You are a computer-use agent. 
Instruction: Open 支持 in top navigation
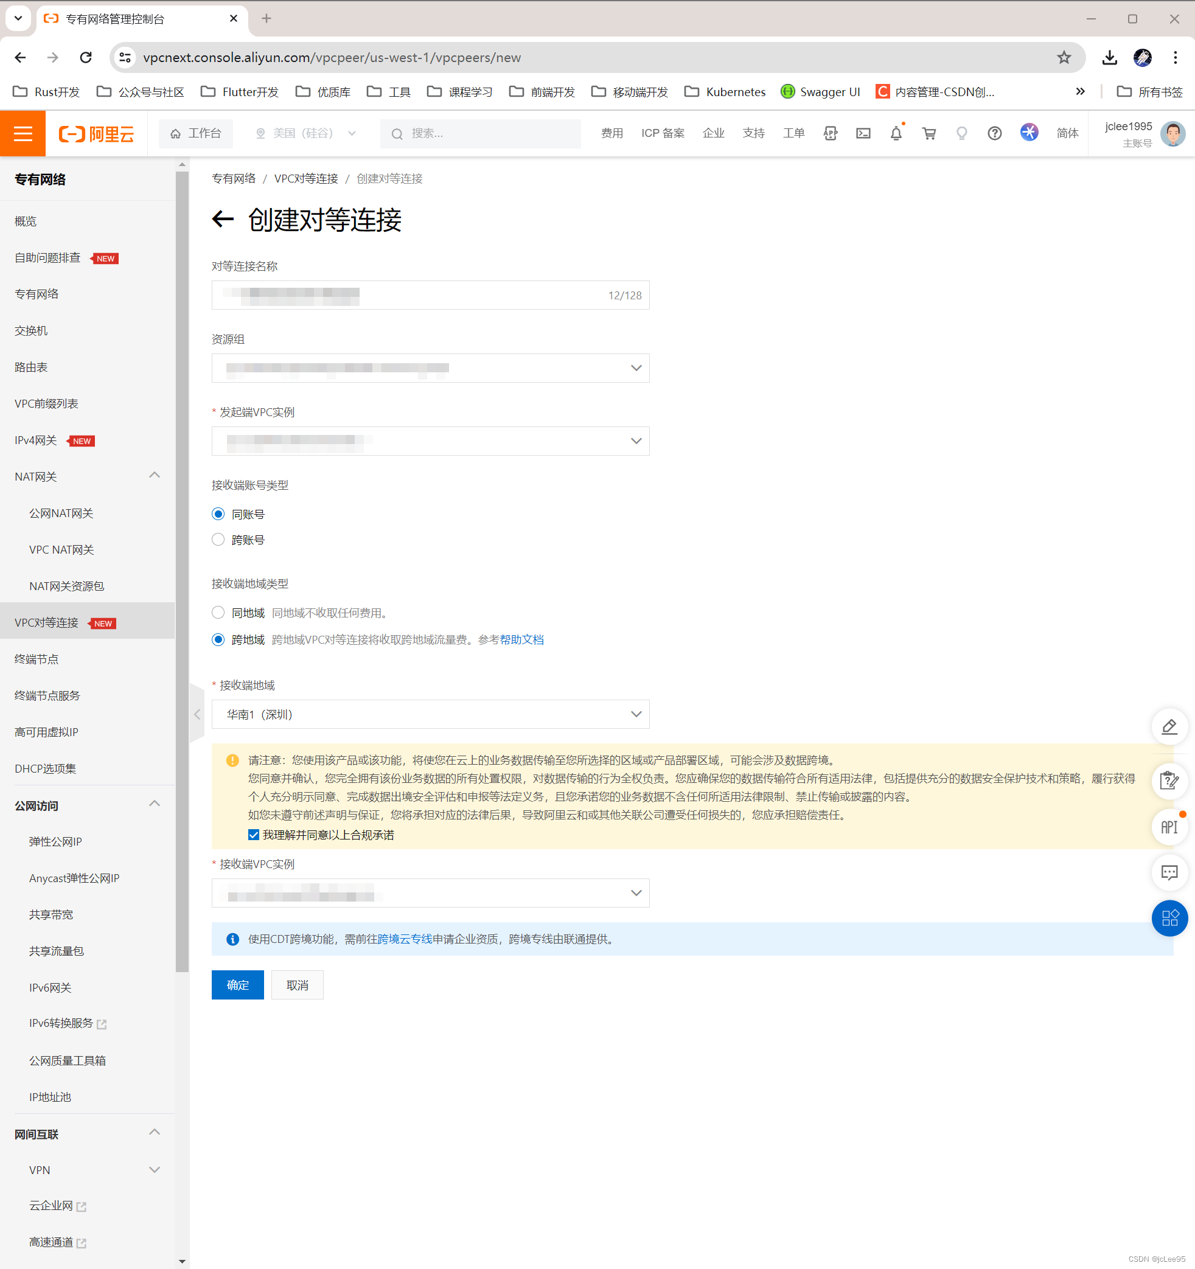point(753,133)
